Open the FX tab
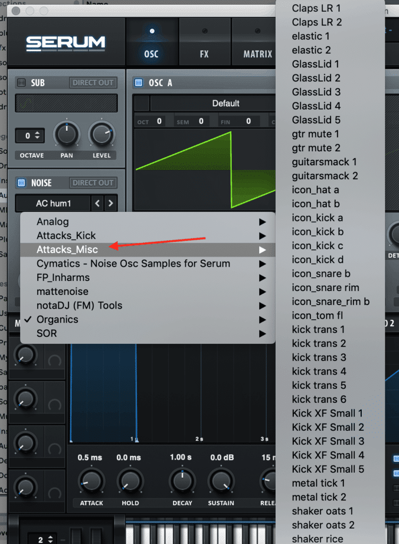 205,42
